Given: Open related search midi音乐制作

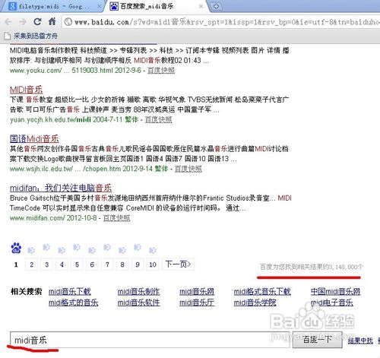Looking at the screenshot, I should pos(138,291).
